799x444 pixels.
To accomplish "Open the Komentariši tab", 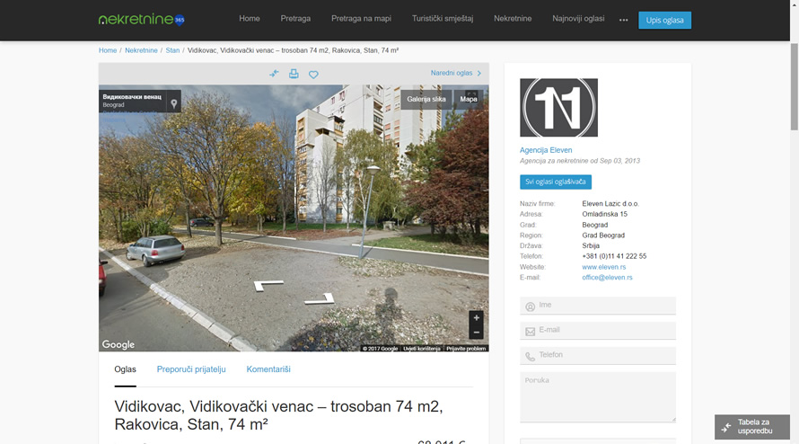I will pos(268,369).
